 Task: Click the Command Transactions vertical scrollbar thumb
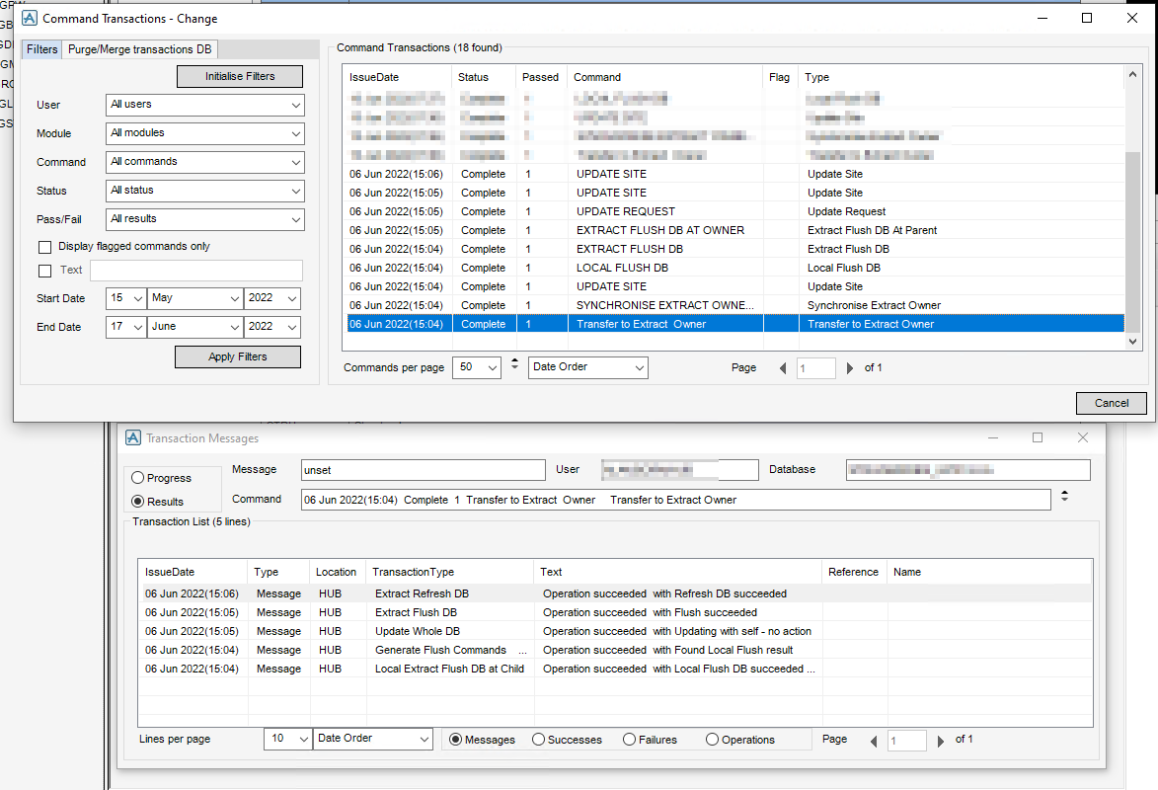[x=1133, y=242]
